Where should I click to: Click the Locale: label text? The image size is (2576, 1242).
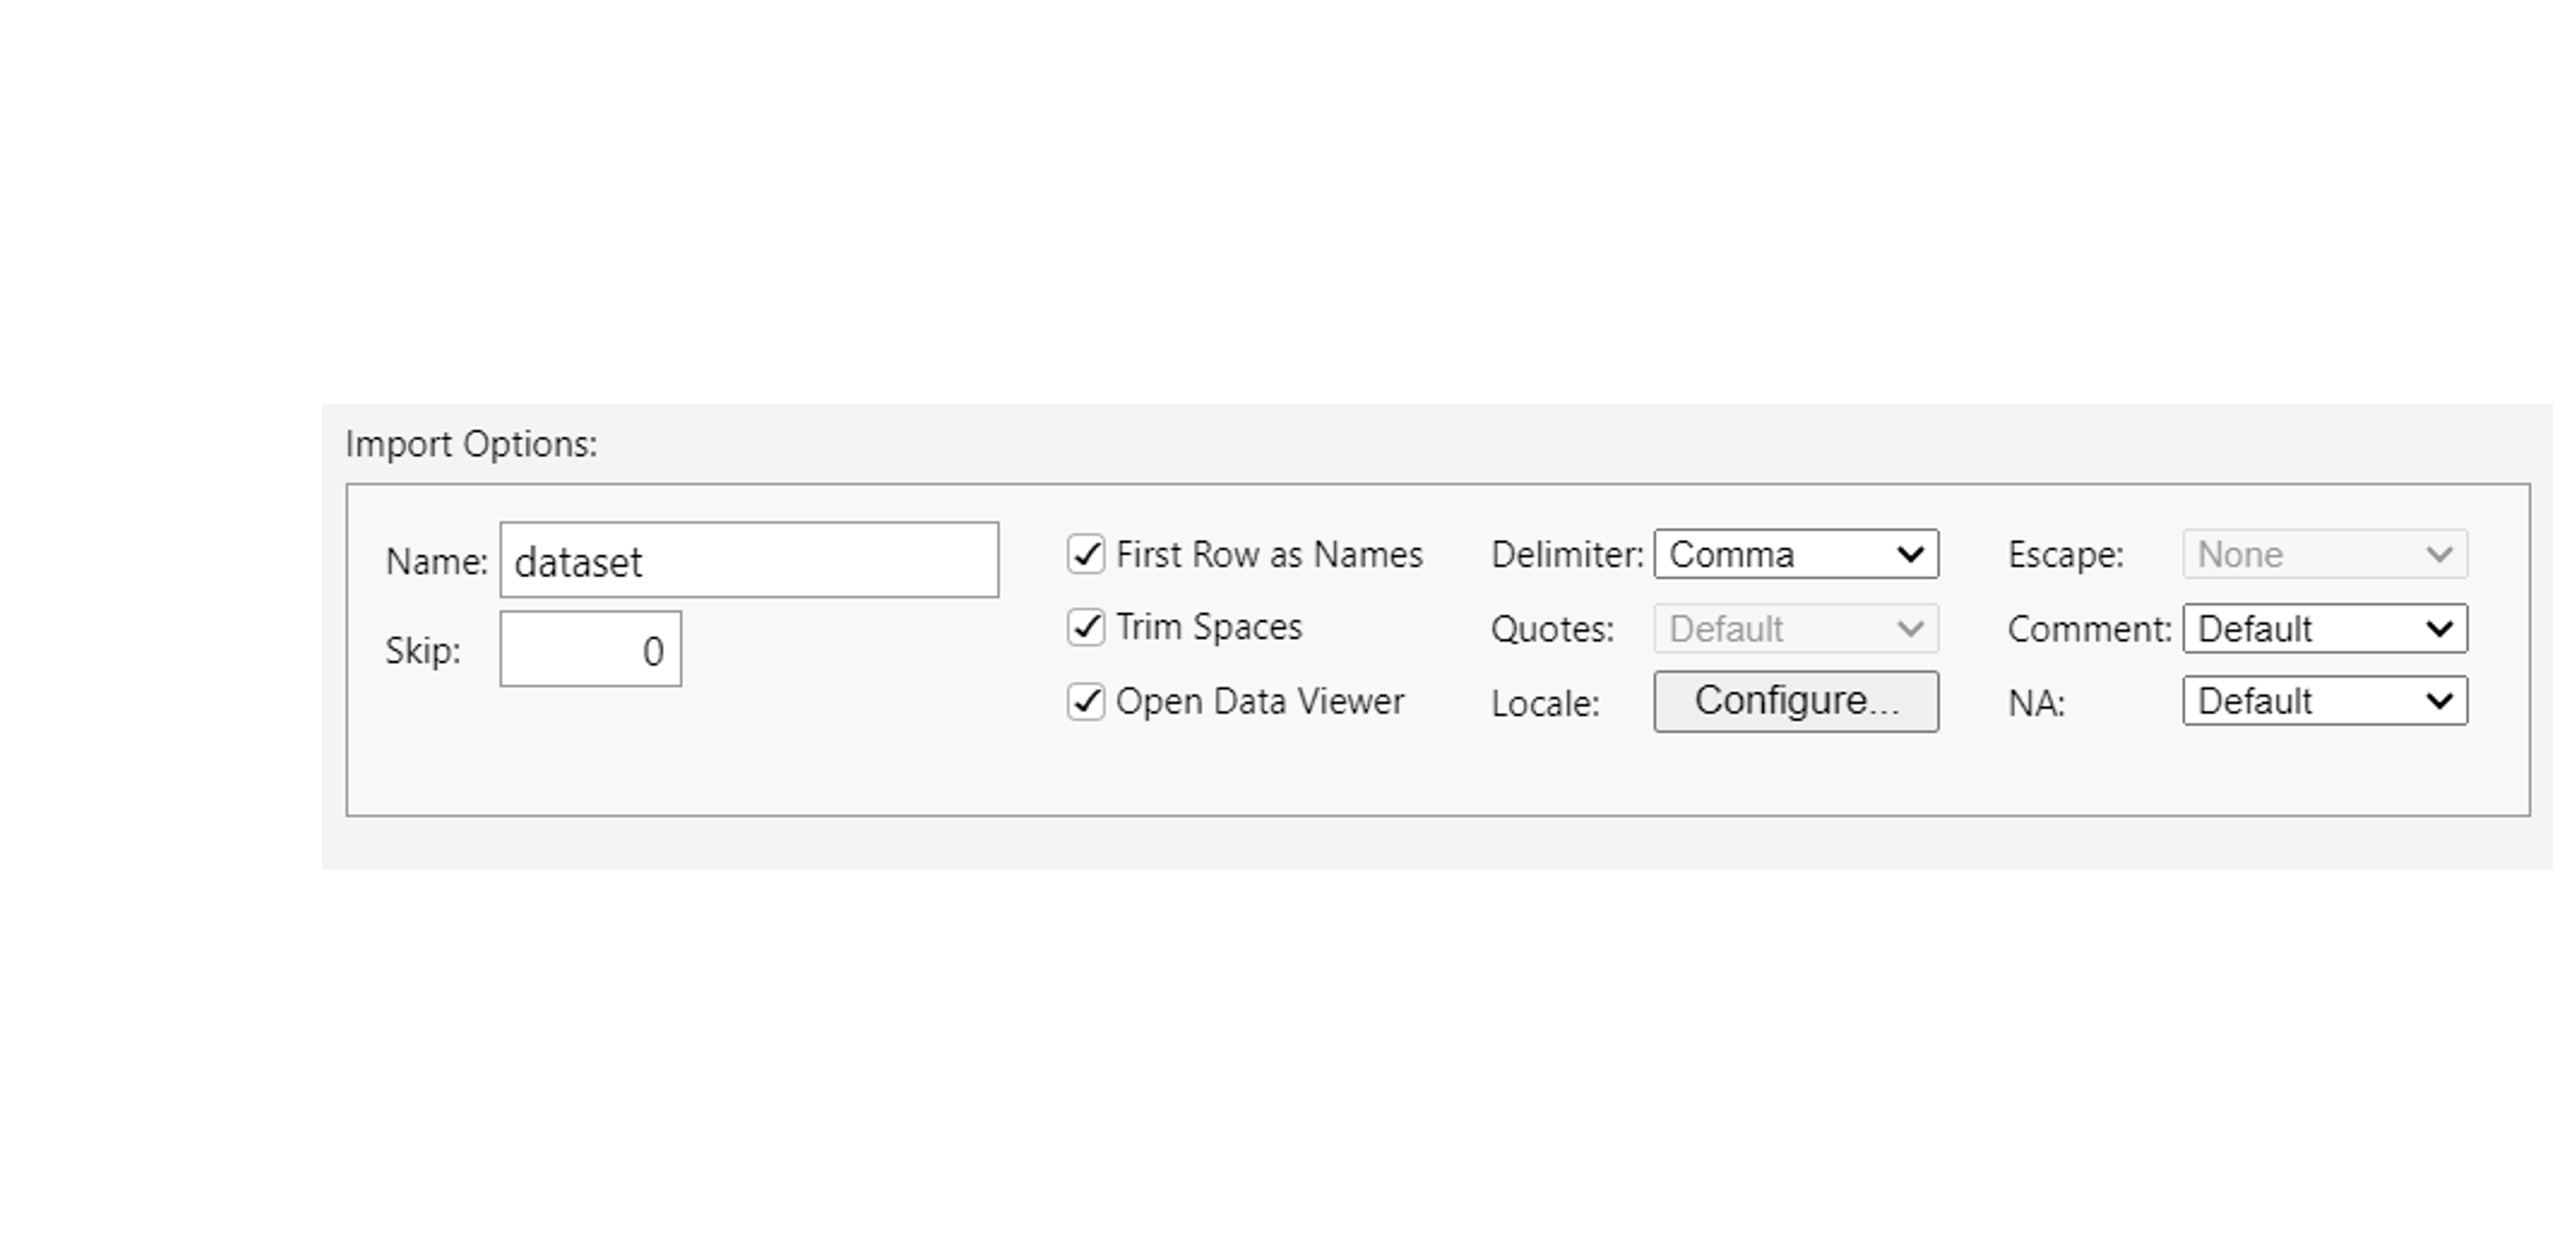(x=1545, y=704)
